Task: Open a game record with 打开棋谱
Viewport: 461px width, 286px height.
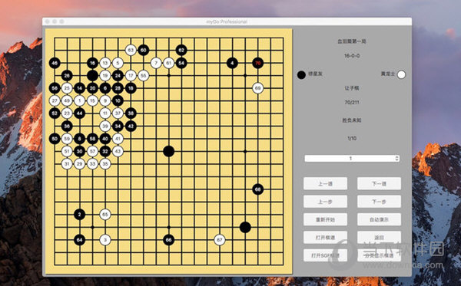Action: click(x=325, y=237)
